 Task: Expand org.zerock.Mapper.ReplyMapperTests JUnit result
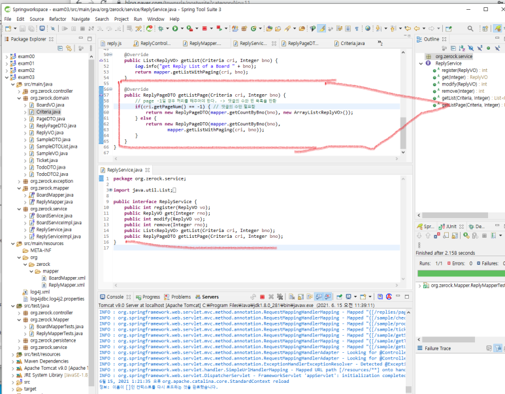pyautogui.click(x=419, y=286)
